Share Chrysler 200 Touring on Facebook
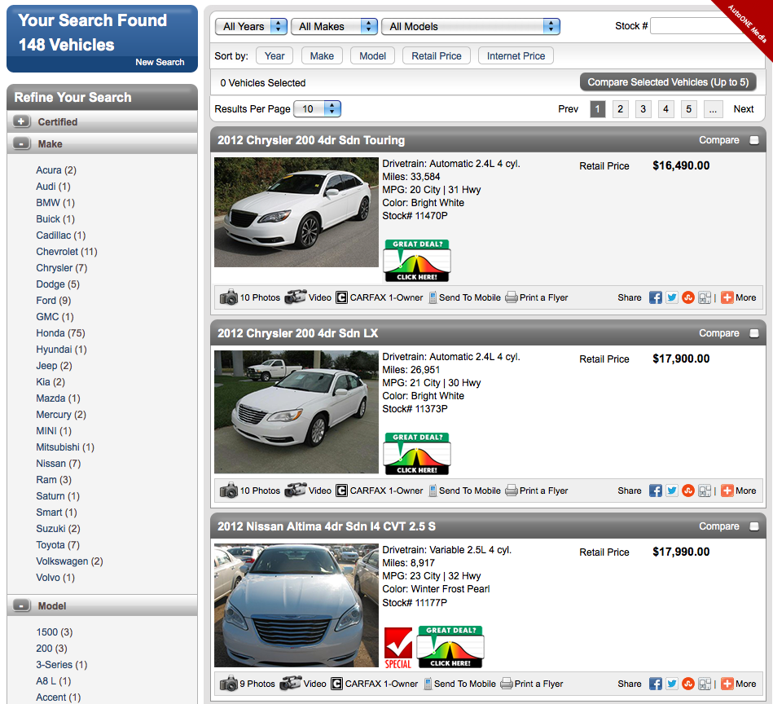The width and height of the screenshot is (773, 704). click(655, 297)
